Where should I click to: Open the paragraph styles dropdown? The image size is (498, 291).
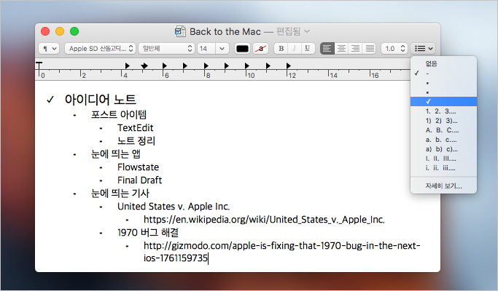pos(49,49)
